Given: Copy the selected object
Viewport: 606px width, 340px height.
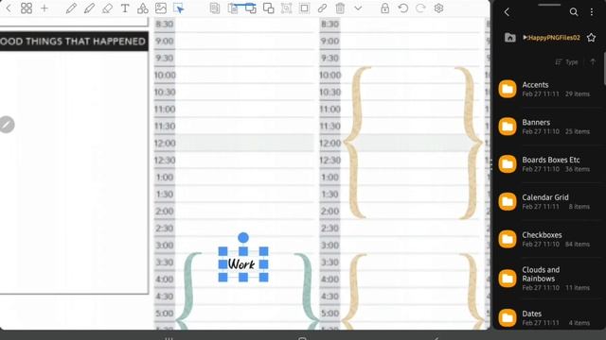Looking at the screenshot, I should click(215, 8).
